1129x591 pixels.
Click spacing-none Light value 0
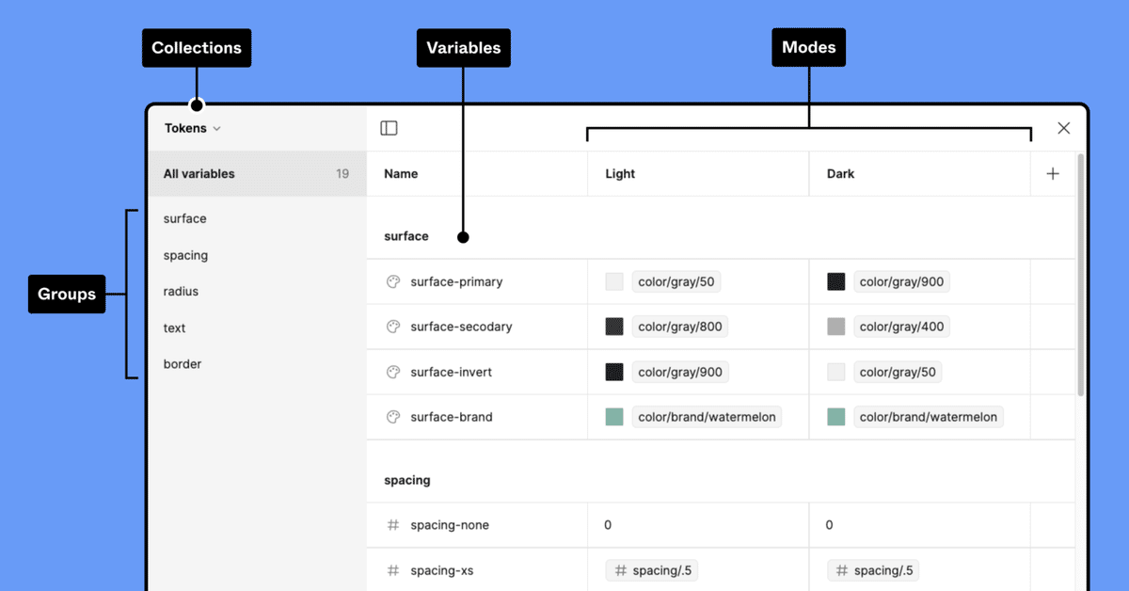[608, 525]
